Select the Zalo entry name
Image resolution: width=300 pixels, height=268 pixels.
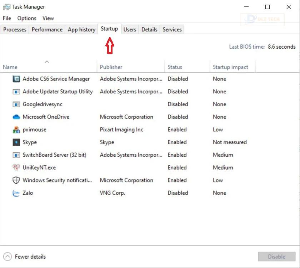(x=28, y=193)
